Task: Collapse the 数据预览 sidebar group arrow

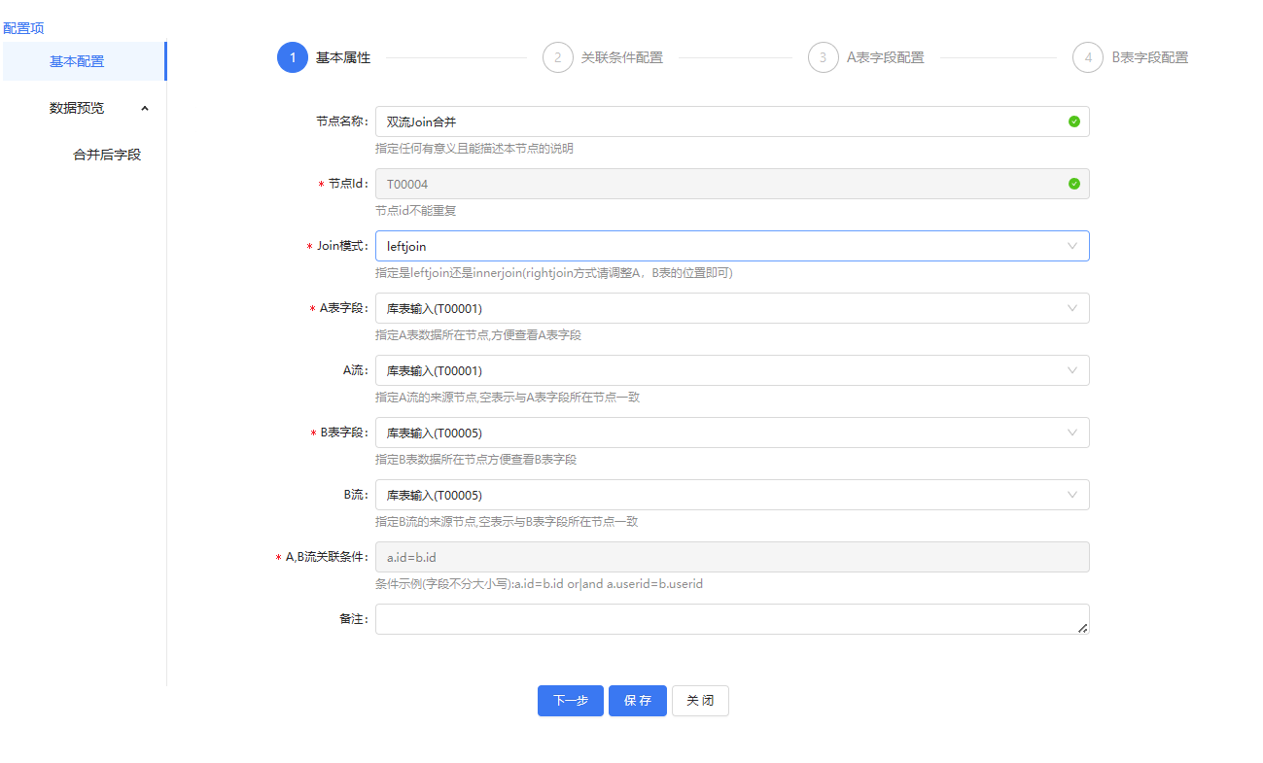Action: click(145, 108)
